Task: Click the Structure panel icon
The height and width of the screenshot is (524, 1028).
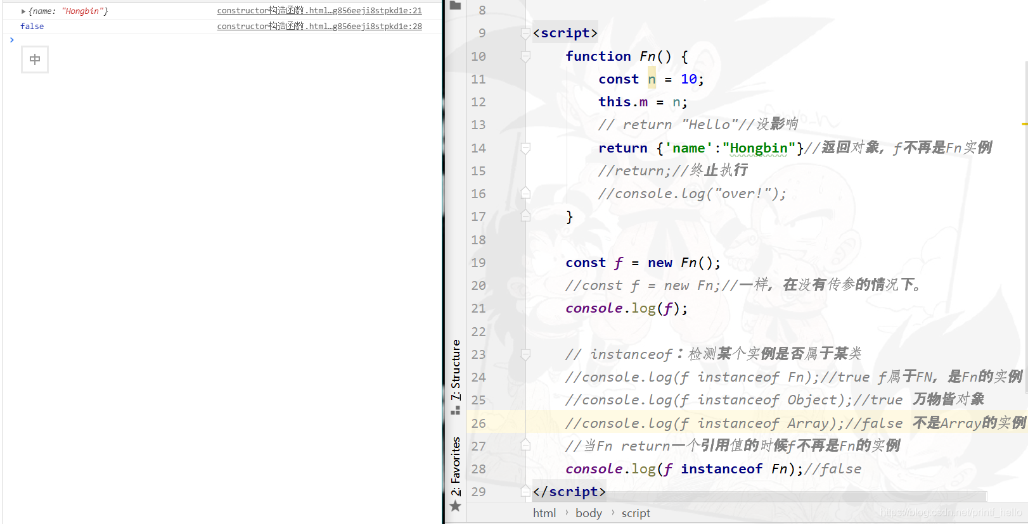Action: point(455,410)
